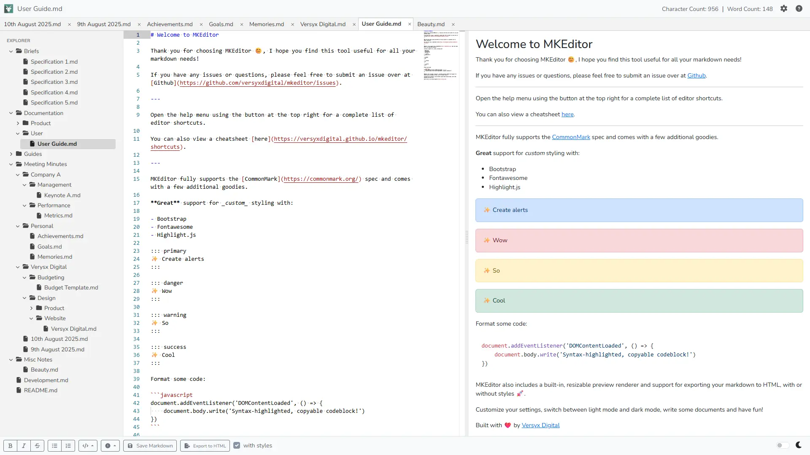Apply strikethrough formatting button
The width and height of the screenshot is (810, 455).
pyautogui.click(x=37, y=446)
